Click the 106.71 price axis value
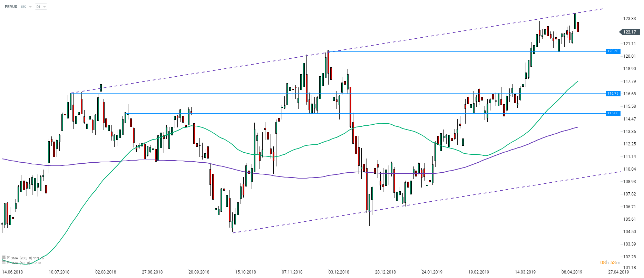The width and height of the screenshot is (644, 278). point(630,207)
